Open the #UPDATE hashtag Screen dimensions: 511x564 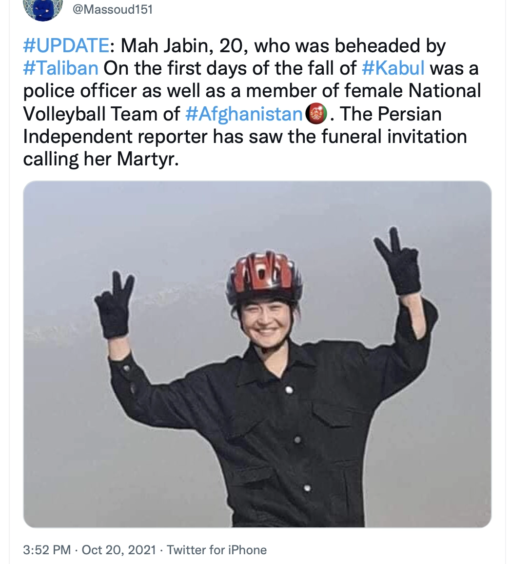coord(66,46)
